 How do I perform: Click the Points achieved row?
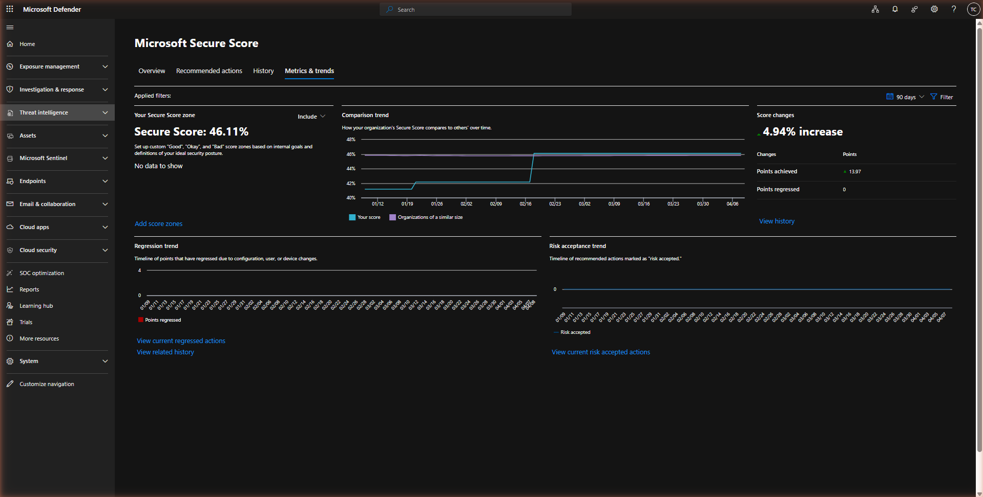point(856,172)
